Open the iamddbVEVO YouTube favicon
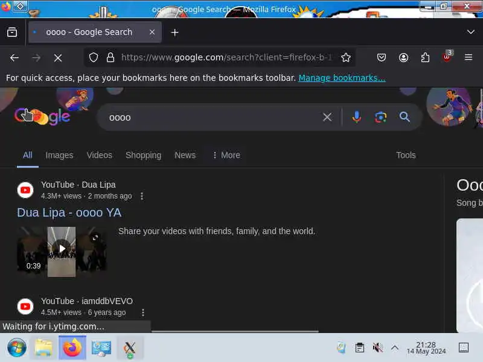This screenshot has height=362, width=483. (x=25, y=306)
